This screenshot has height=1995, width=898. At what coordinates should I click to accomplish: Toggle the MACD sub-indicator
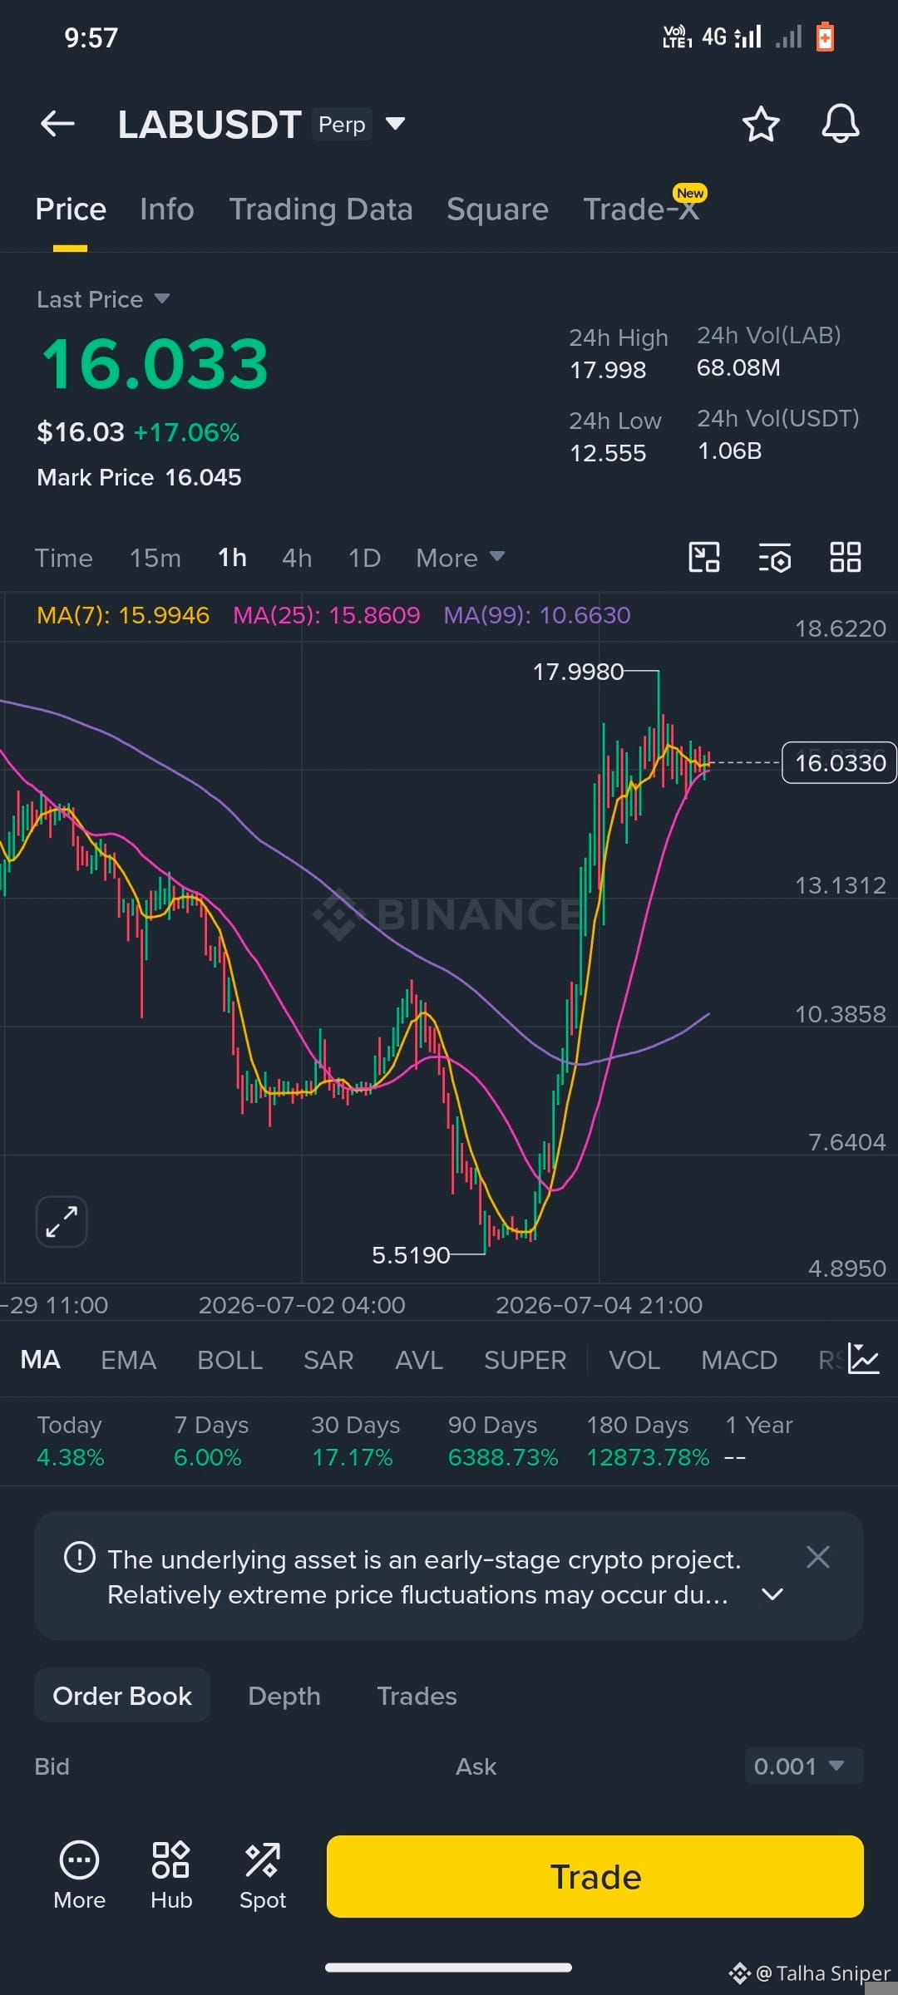coord(739,1360)
